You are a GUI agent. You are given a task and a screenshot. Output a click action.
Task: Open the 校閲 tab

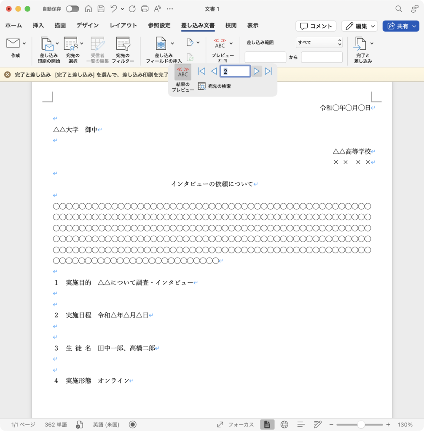point(231,25)
